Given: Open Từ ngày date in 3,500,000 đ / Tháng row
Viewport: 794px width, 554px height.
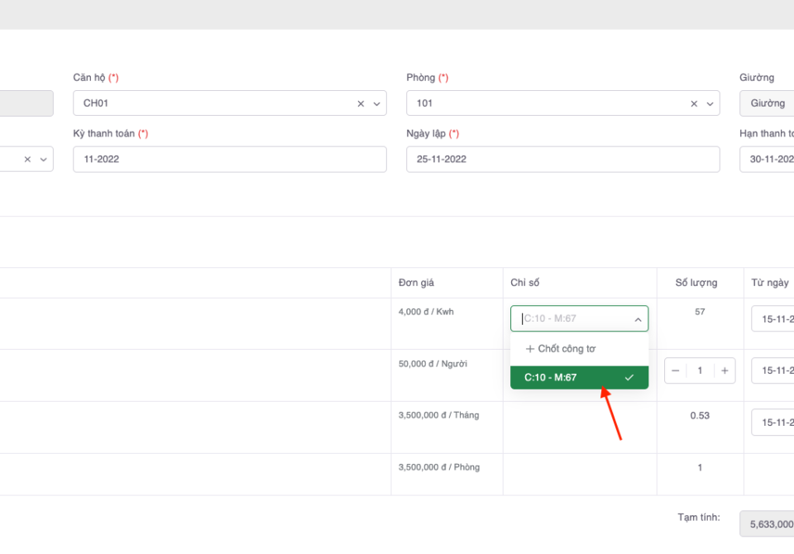Looking at the screenshot, I should point(773,423).
